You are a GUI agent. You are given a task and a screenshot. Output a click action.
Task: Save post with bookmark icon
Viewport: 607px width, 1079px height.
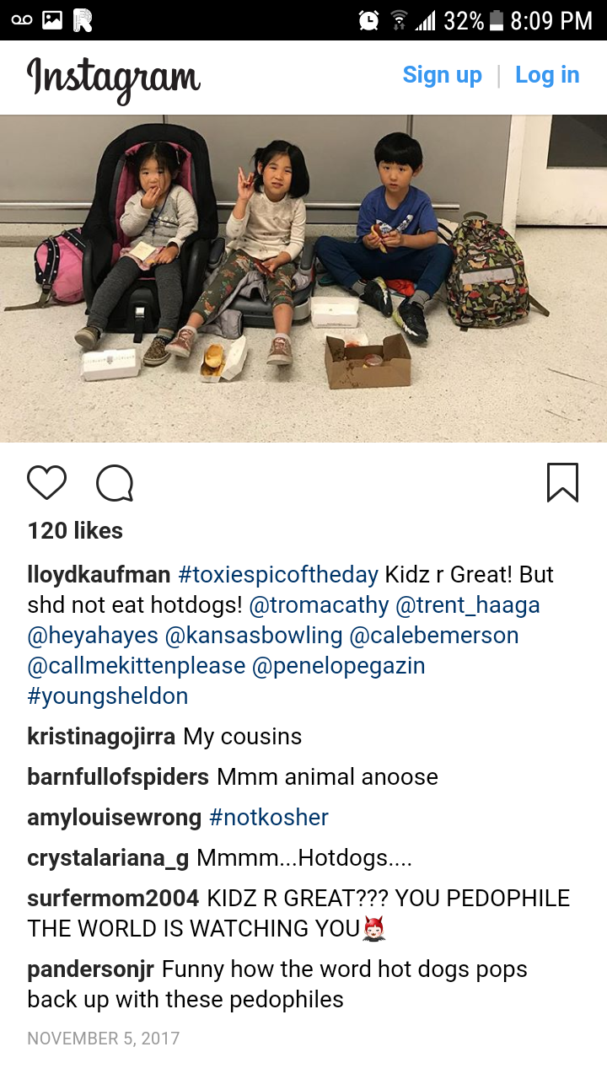click(562, 482)
